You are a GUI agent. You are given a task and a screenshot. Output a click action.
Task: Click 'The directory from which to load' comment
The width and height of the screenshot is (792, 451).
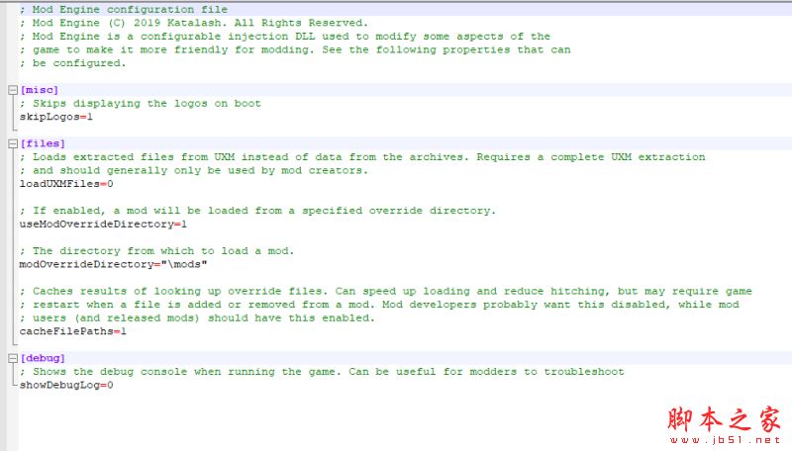[157, 251]
